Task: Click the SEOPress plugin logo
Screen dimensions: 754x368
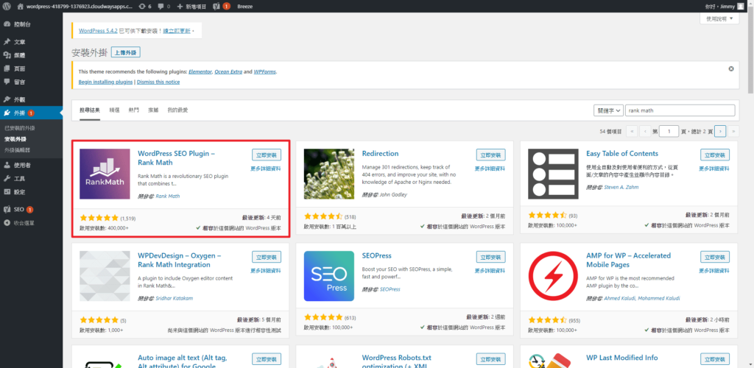Action: 329,276
